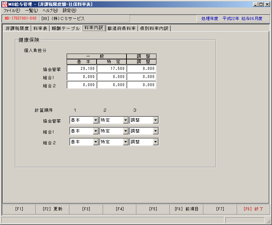Switch to the 非課税限度 tab
Screen dimensions: 272x225
(x=17, y=29)
